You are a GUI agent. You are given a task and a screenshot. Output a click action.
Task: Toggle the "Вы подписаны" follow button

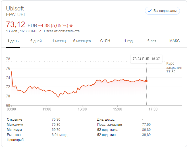click(x=162, y=11)
